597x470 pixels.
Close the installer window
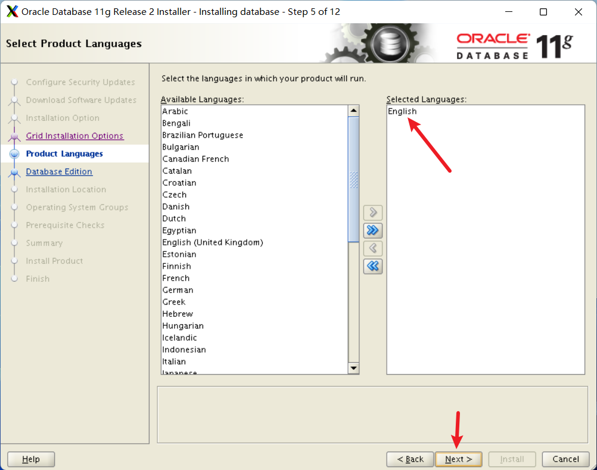coord(579,12)
